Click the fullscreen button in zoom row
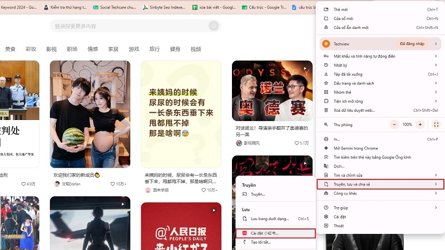Viewport: 445px width, 250px height. [436, 124]
